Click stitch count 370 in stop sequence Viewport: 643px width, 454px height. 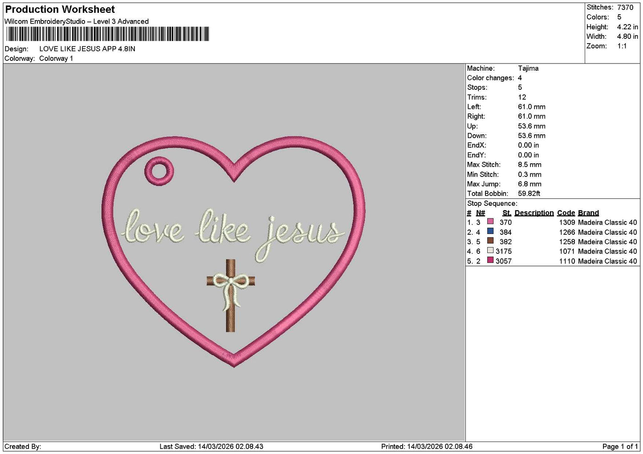(506, 222)
